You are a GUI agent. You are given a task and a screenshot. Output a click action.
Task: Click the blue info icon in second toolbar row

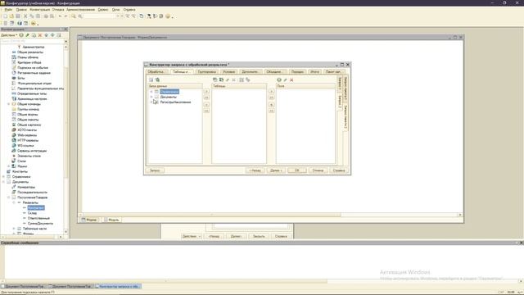tap(20, 24)
